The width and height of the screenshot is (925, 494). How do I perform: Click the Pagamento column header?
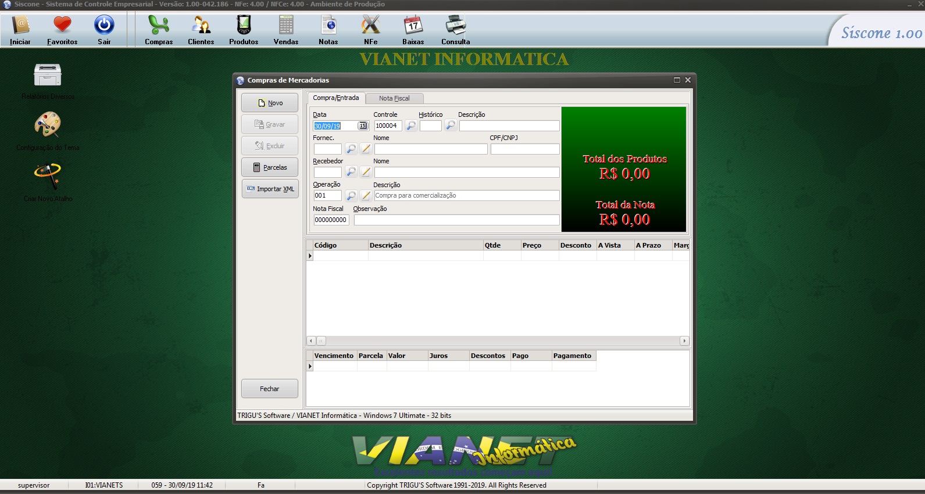(x=574, y=356)
